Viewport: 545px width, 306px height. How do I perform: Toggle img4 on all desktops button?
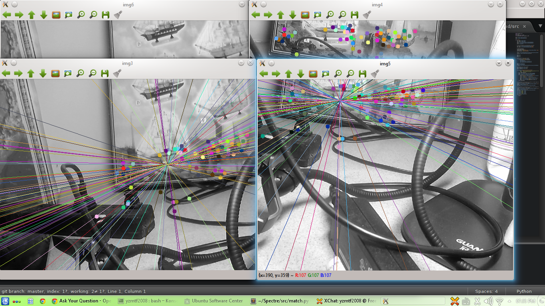263,4
